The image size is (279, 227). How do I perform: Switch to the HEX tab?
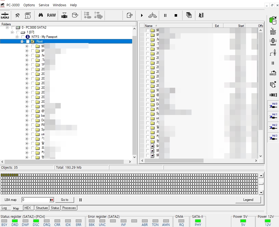coord(28,208)
